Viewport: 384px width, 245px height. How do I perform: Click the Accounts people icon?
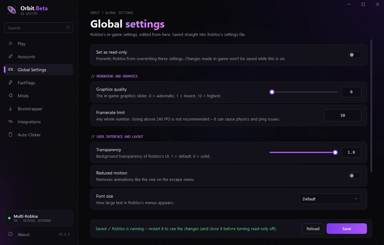[11, 57]
